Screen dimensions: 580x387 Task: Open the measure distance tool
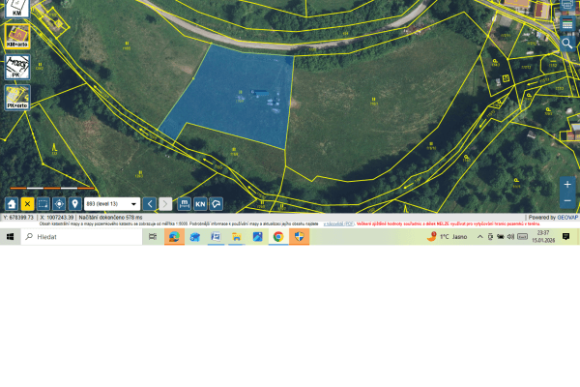tap(185, 204)
